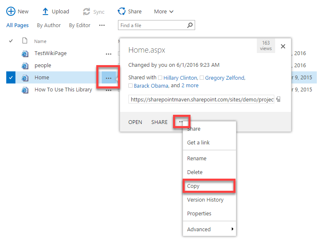Click the OPEN button in callout

pos(135,122)
